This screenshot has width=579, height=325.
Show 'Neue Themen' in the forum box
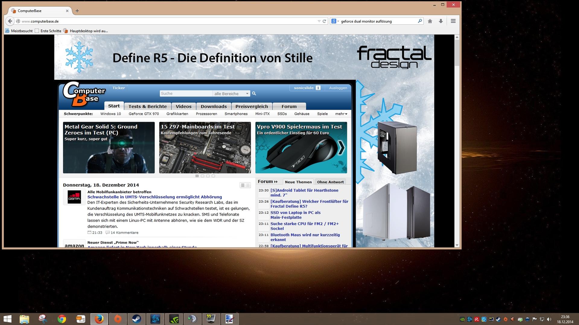coord(298,182)
